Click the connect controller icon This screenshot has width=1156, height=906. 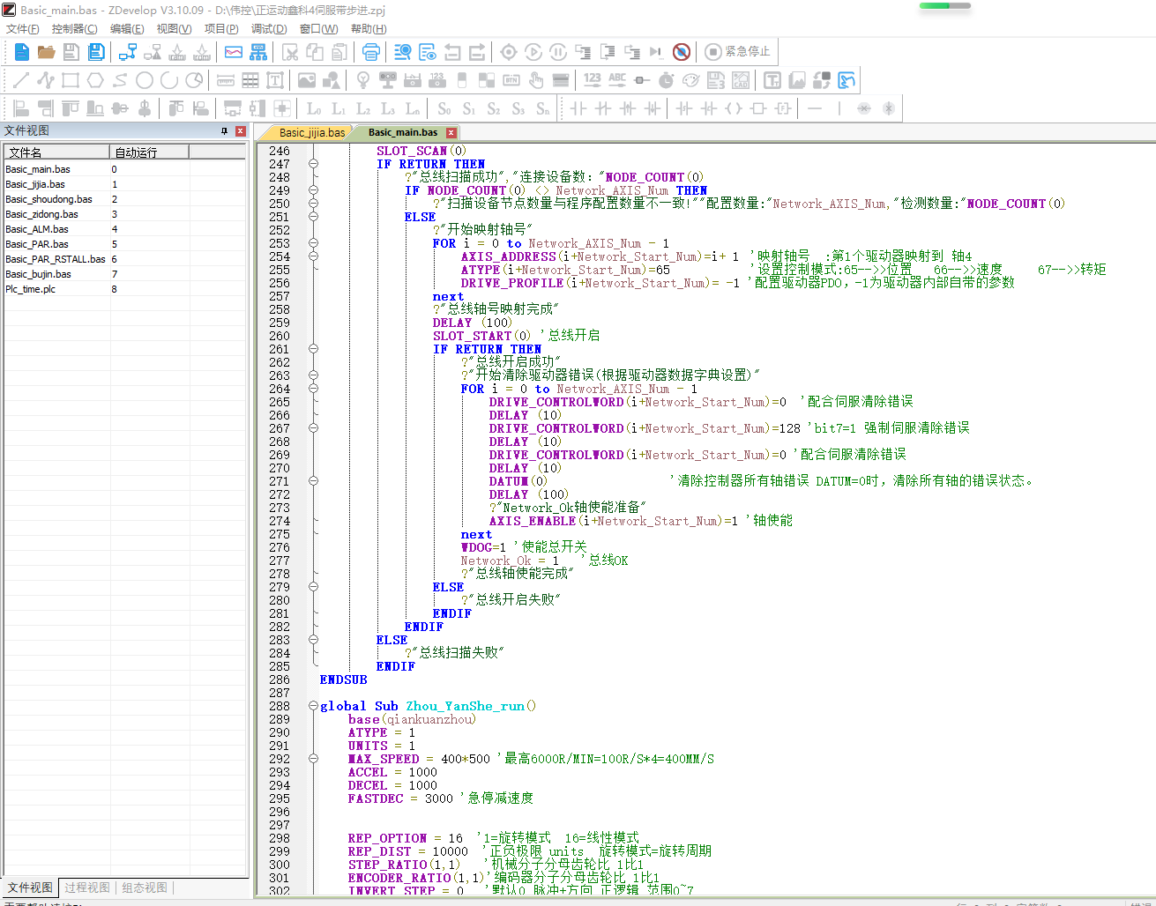pyautogui.click(x=128, y=52)
